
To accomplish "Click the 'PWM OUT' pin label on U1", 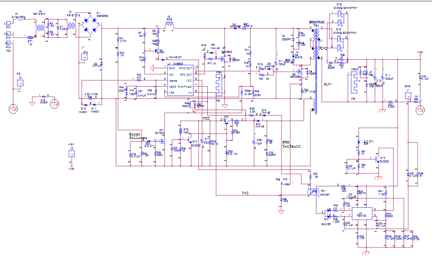I will pos(186,68).
